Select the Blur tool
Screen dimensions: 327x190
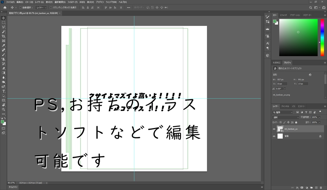[x=4, y=77]
